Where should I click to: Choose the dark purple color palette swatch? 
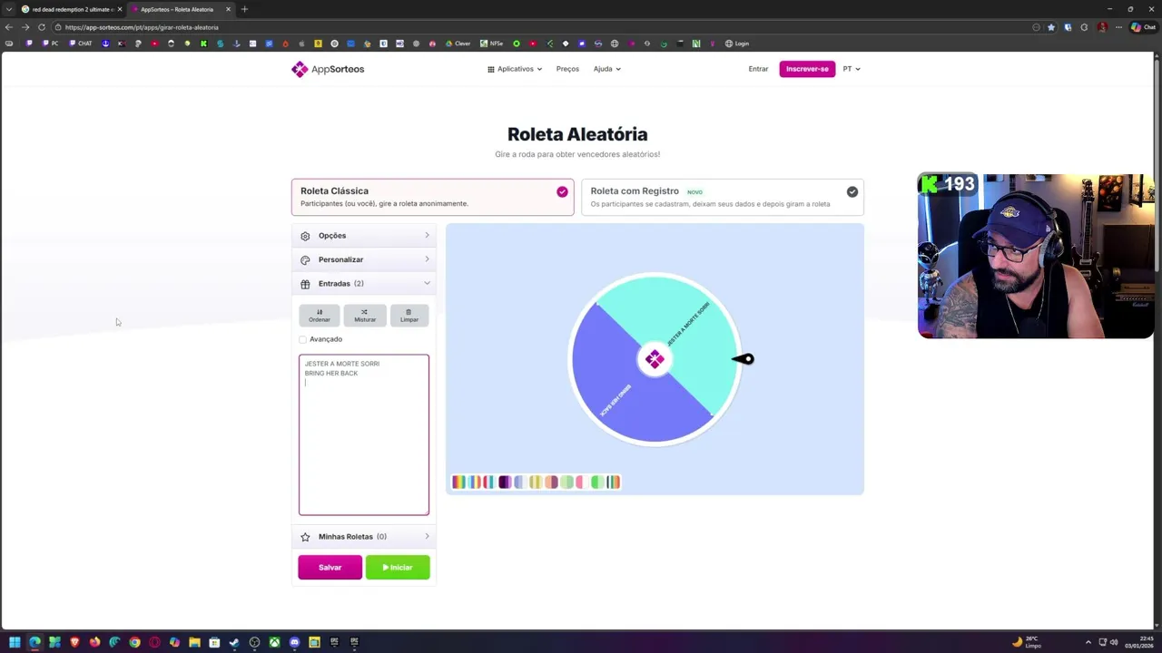click(505, 482)
